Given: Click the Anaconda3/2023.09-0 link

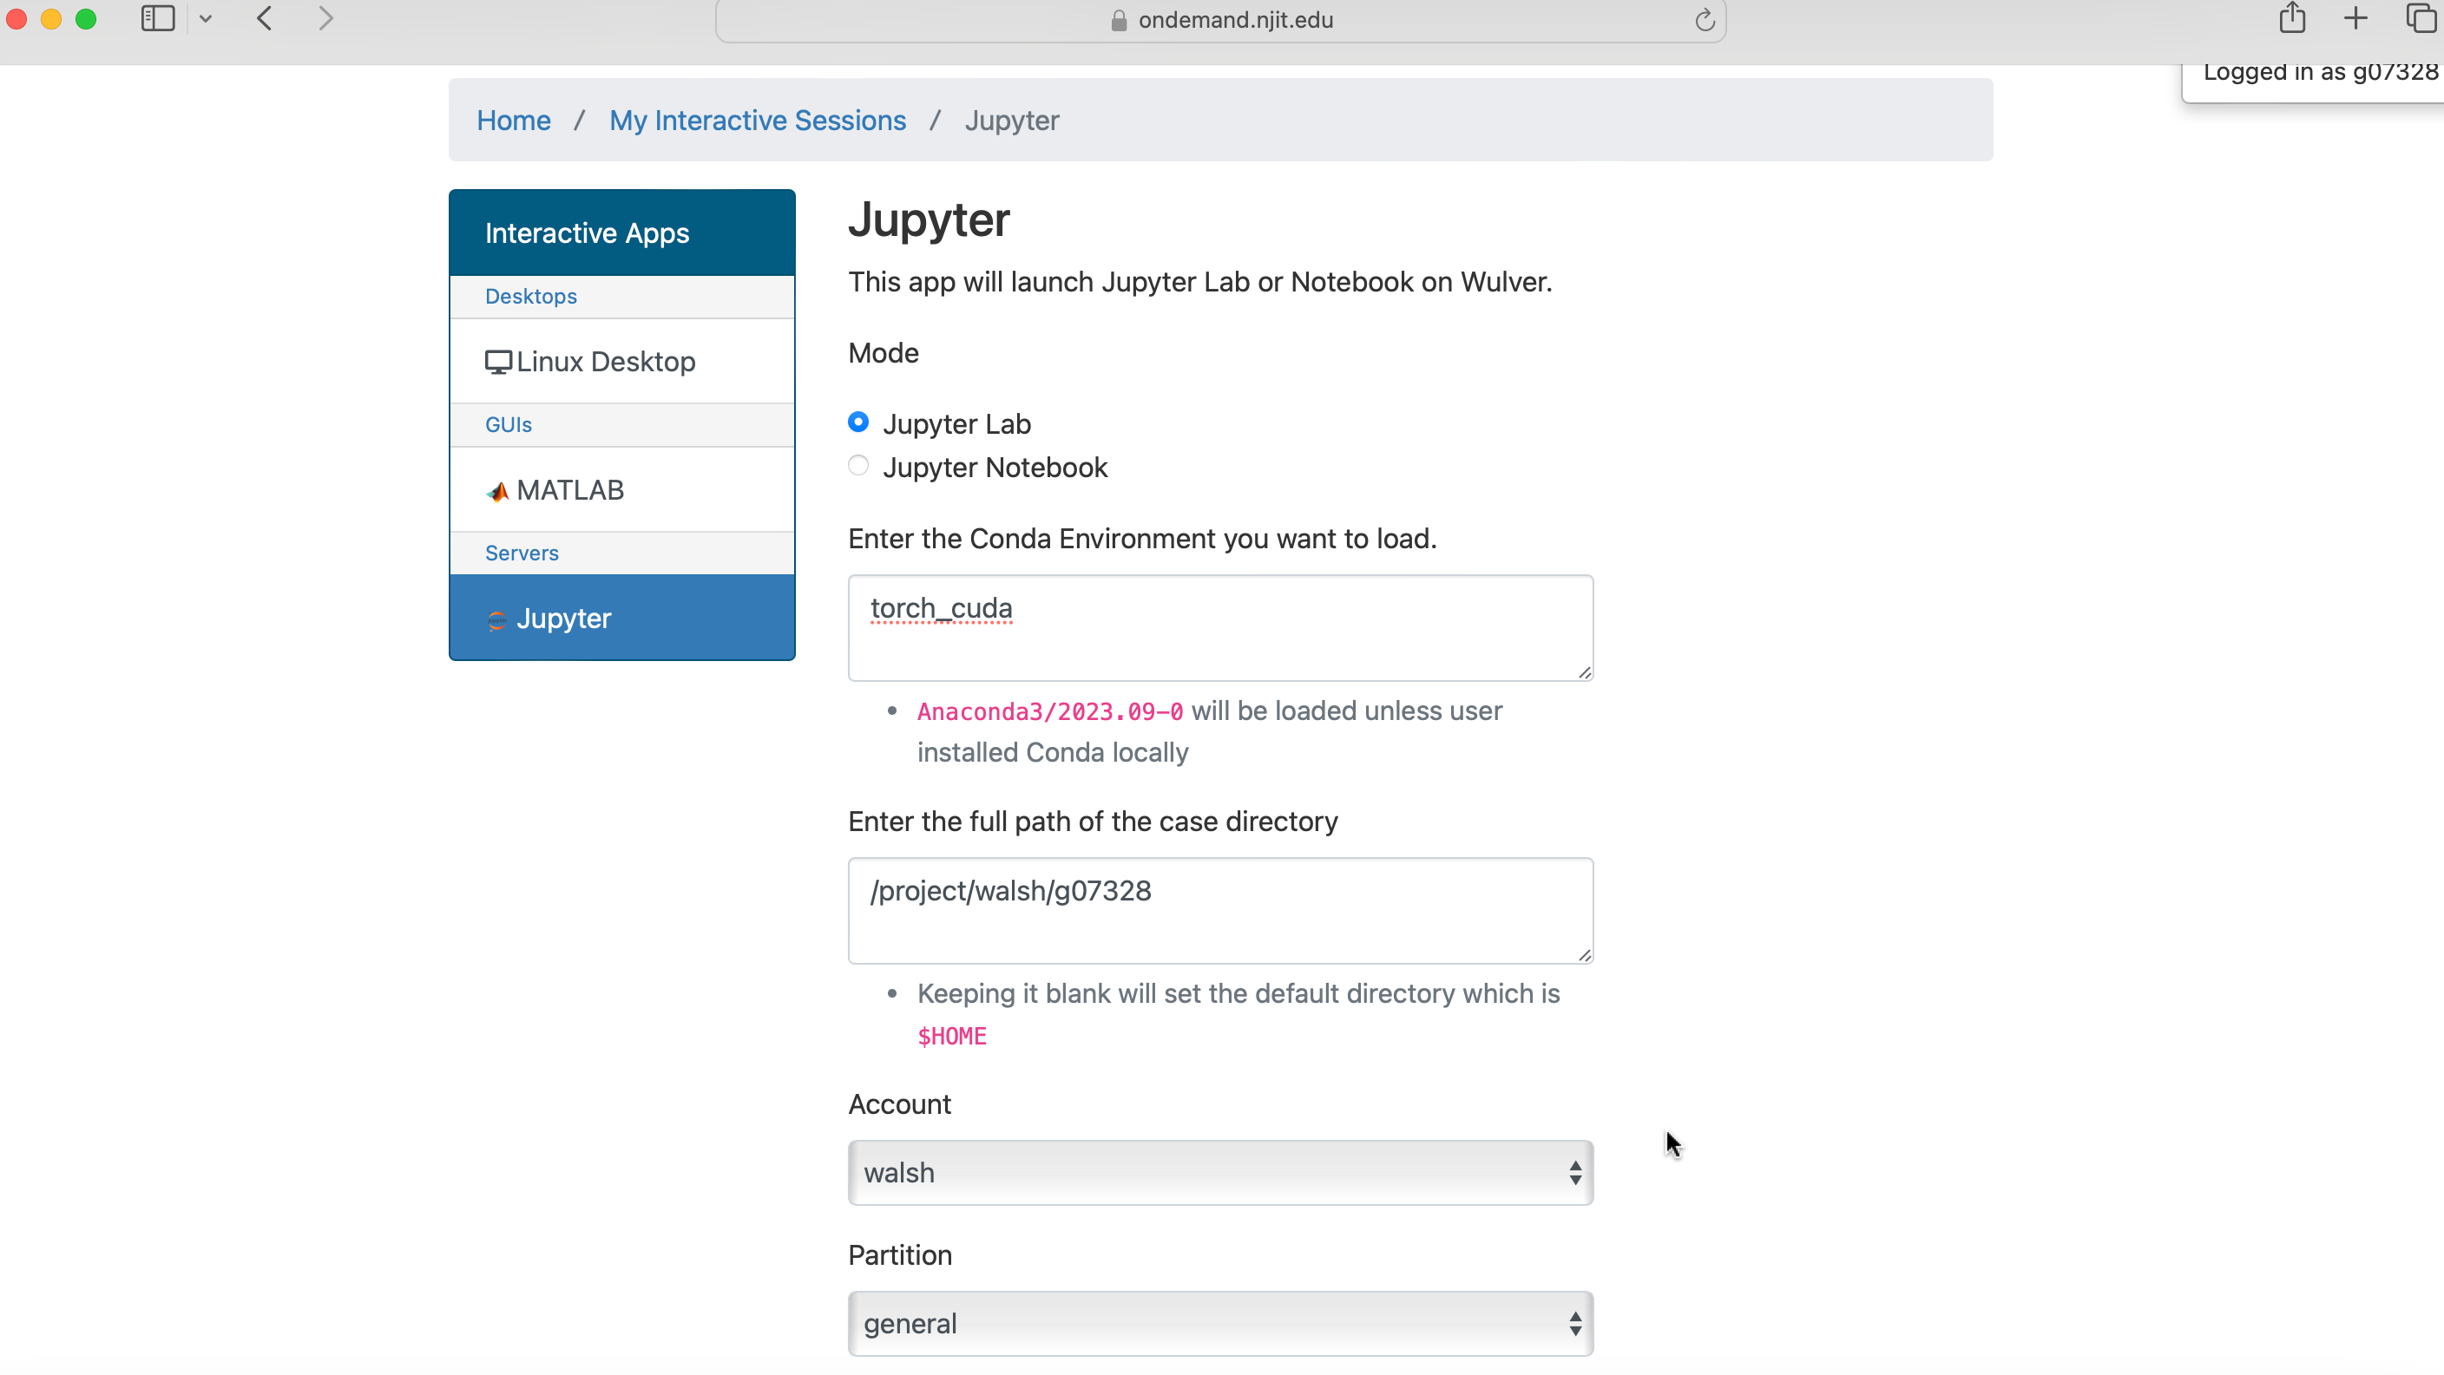Looking at the screenshot, I should [x=1049, y=711].
